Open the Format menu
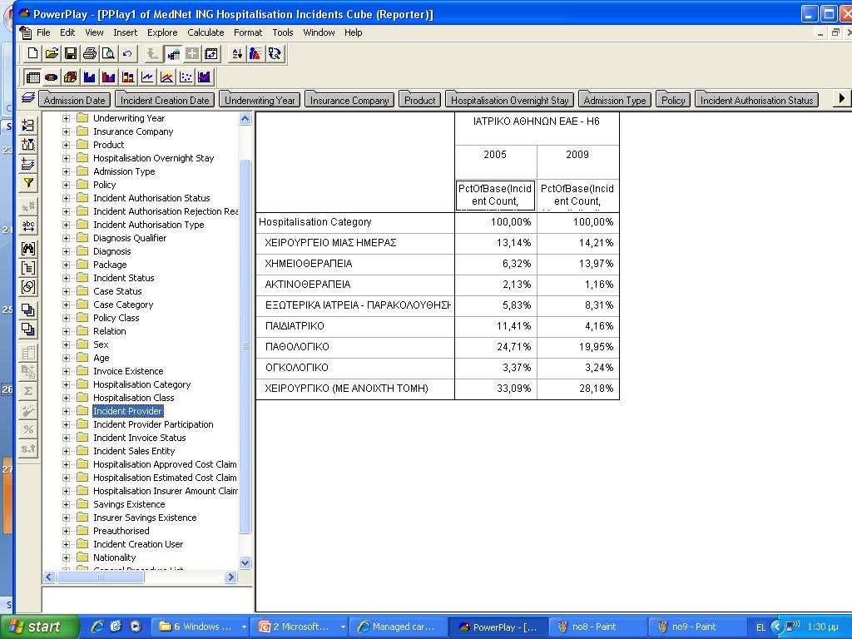 (x=248, y=32)
